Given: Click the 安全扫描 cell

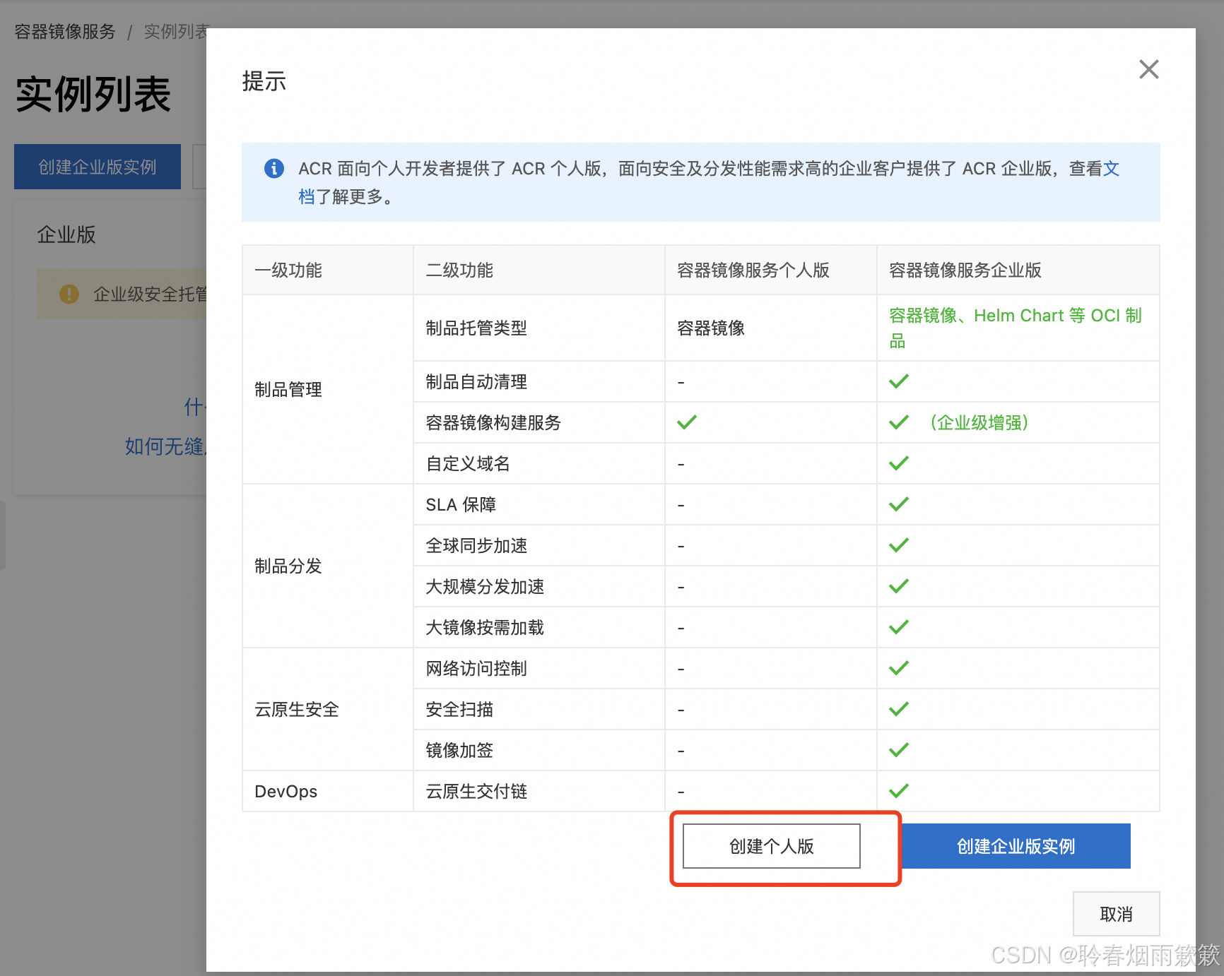Looking at the screenshot, I should (x=539, y=709).
